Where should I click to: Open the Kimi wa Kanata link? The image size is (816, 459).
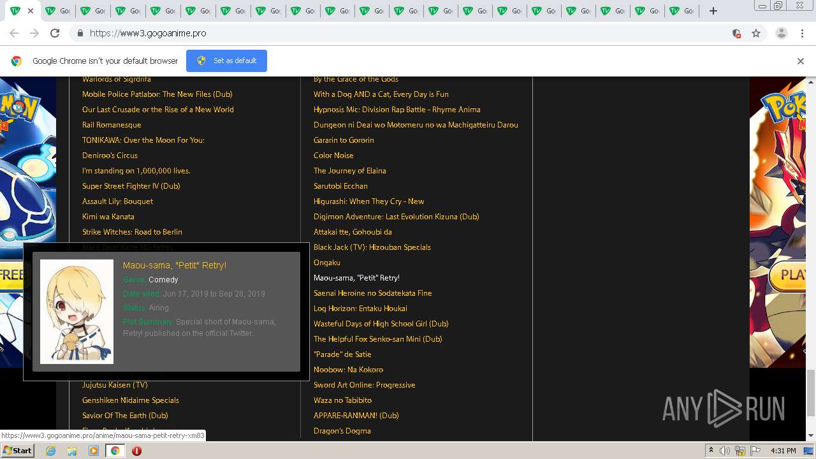tap(108, 217)
